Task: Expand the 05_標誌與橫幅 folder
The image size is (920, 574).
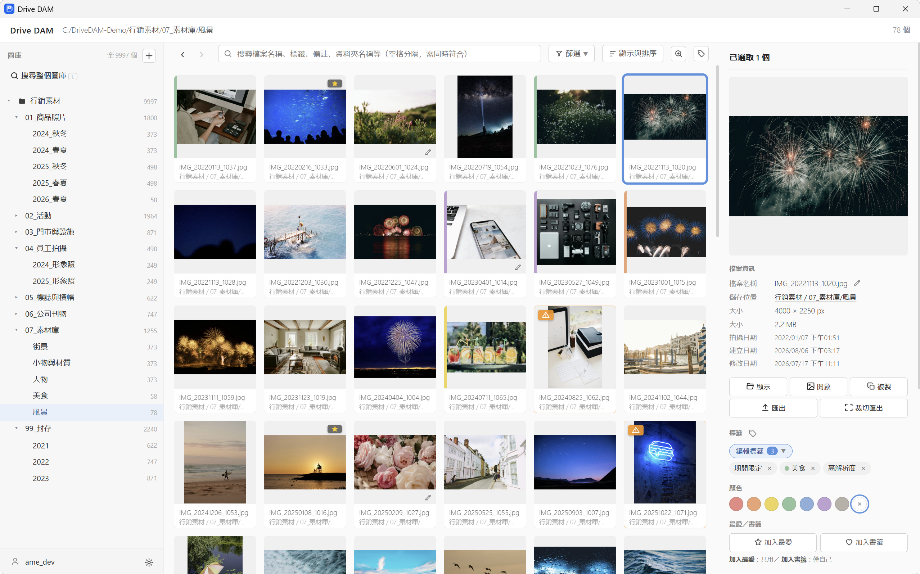Action: [x=16, y=297]
